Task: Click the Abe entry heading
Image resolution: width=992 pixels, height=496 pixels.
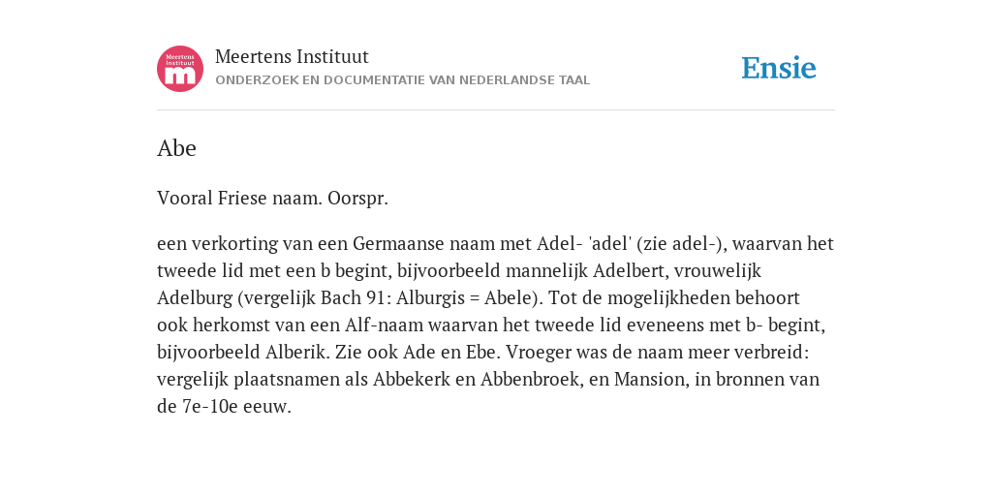Action: pos(176,148)
